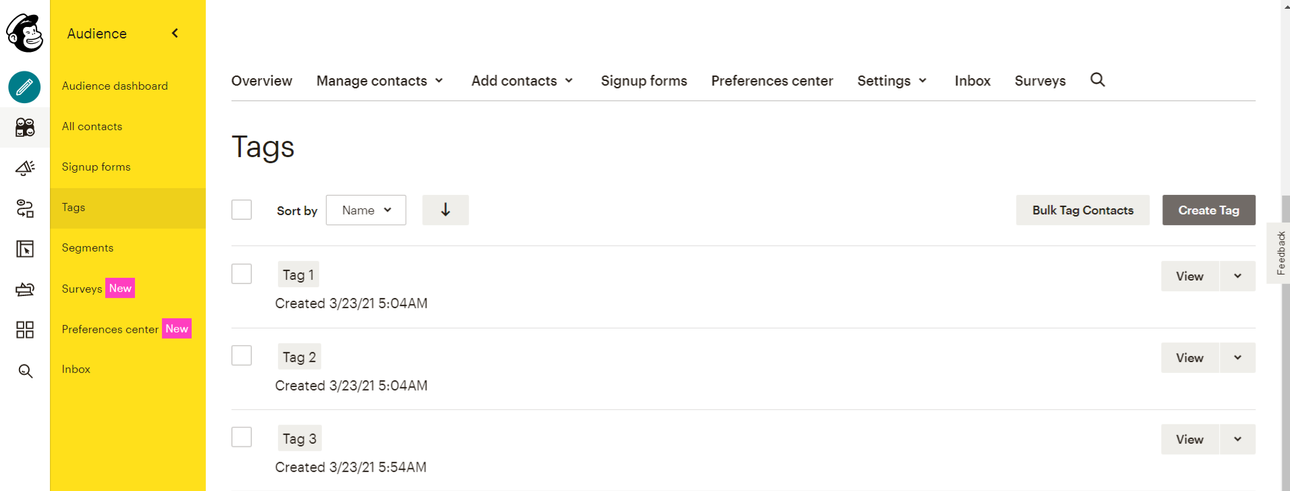Open the Create pencil icon

point(24,87)
